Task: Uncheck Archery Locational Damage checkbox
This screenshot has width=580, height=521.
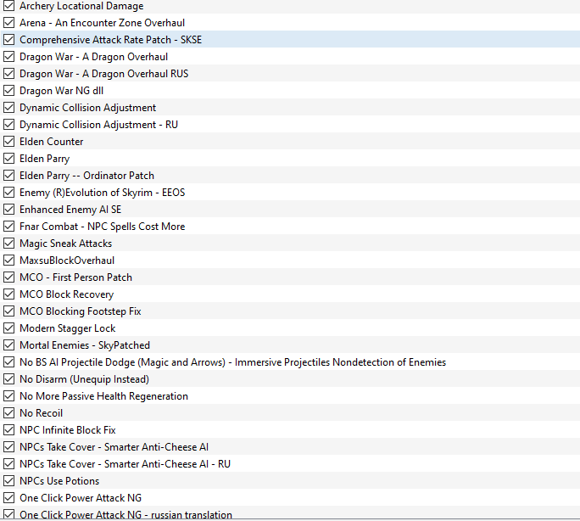Action: click(8, 6)
